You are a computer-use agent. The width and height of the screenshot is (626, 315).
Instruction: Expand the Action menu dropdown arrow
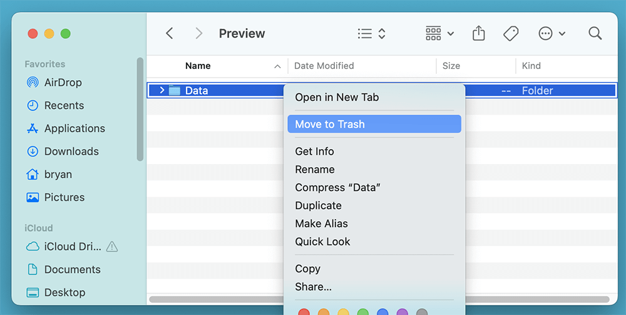(562, 34)
